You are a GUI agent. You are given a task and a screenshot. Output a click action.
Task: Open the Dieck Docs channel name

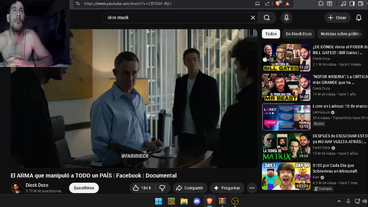37,185
